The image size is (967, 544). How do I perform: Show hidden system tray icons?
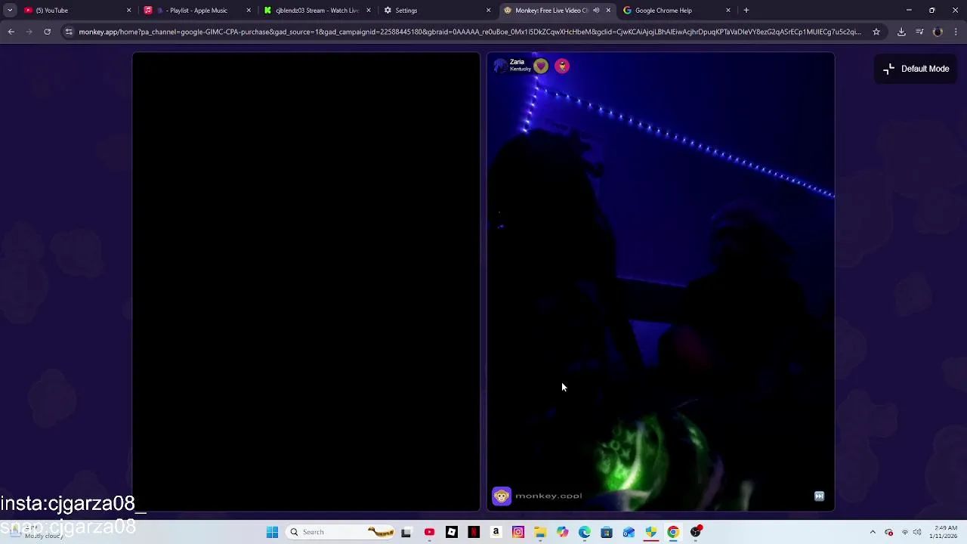tap(873, 532)
